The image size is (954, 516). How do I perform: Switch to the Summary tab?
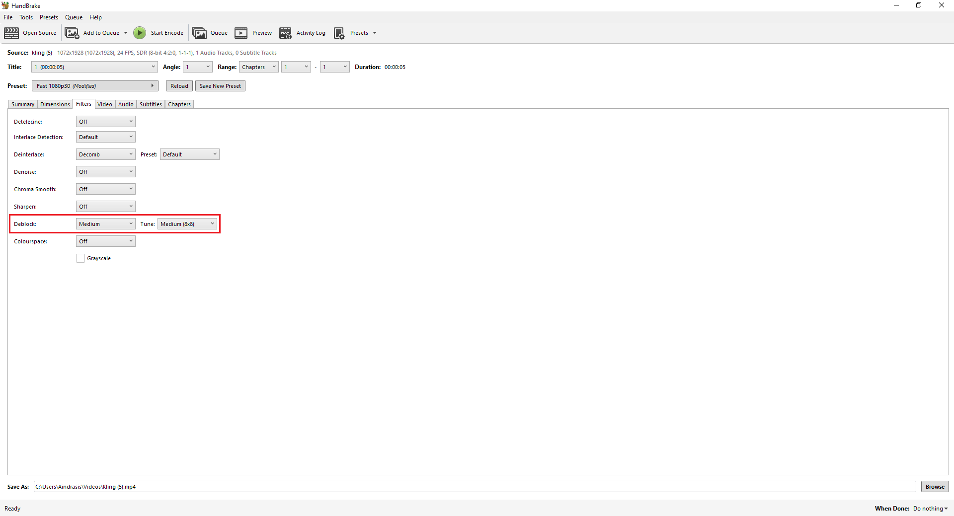[23, 104]
